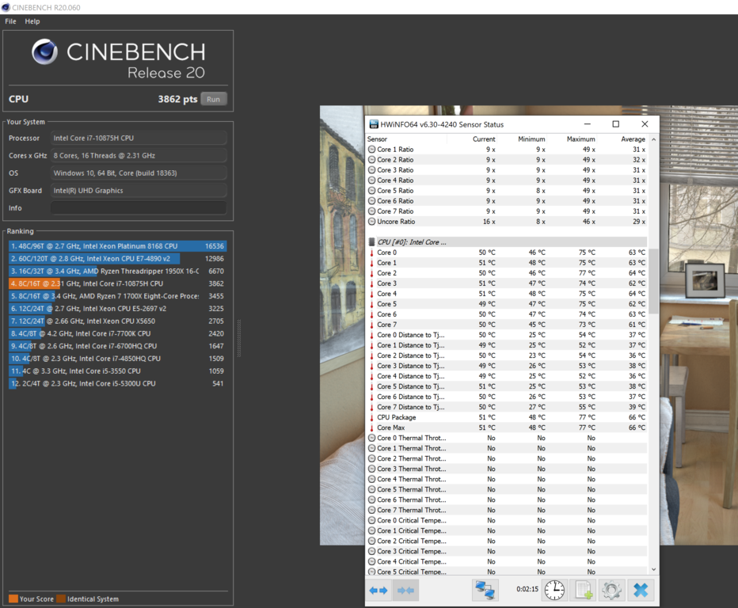The image size is (738, 608).
Task: Click the Your Score legend label
Action: coord(36,599)
